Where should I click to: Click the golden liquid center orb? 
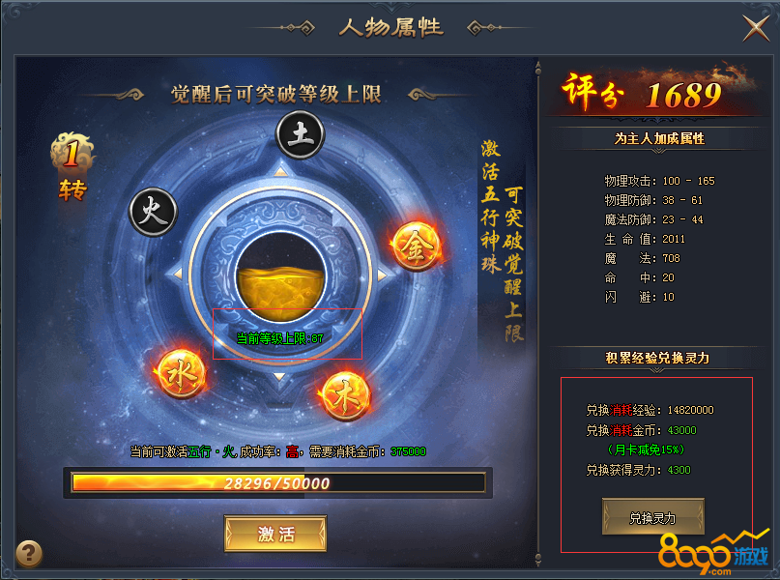pyautogui.click(x=280, y=276)
